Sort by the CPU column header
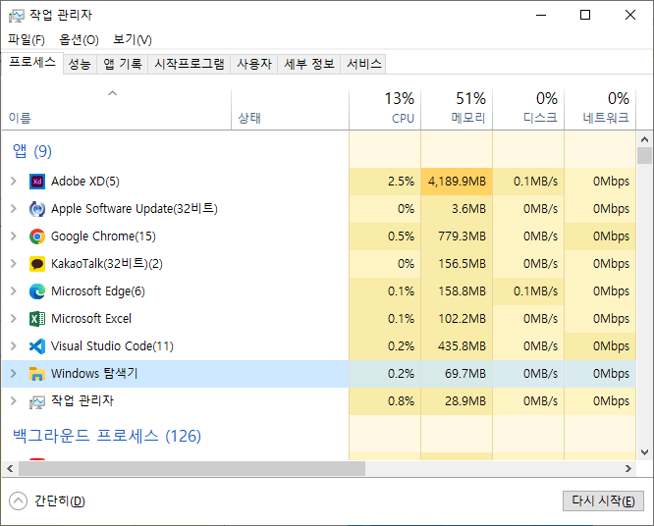Screen dimensions: 654x526 point(385,110)
